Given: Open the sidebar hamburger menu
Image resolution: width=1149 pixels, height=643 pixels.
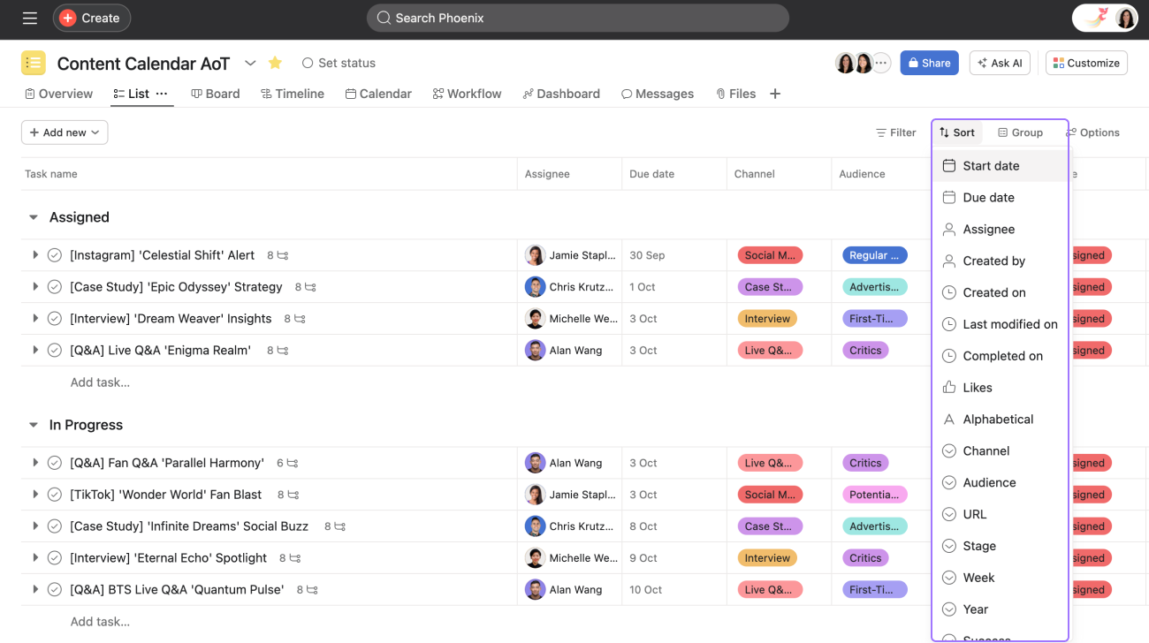Looking at the screenshot, I should coord(29,18).
